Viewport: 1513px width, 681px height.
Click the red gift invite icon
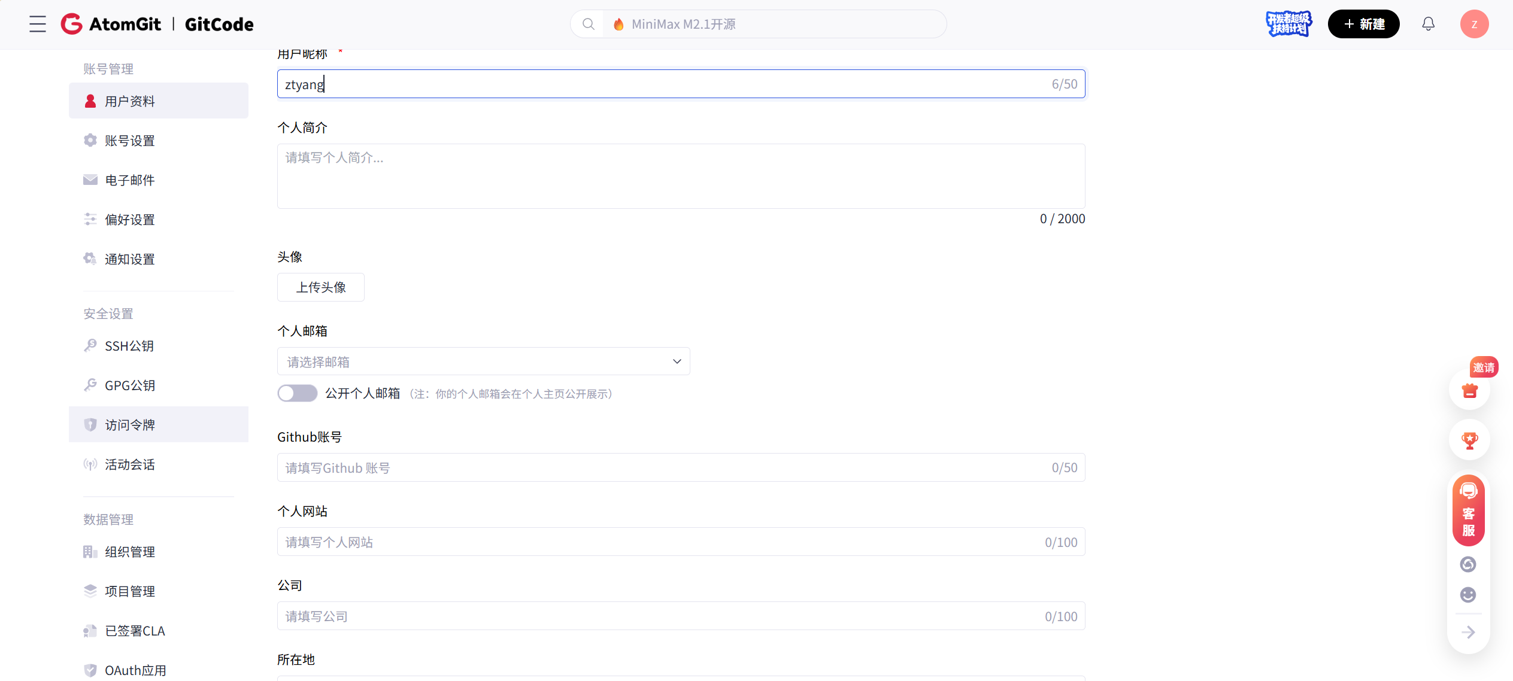[1469, 391]
